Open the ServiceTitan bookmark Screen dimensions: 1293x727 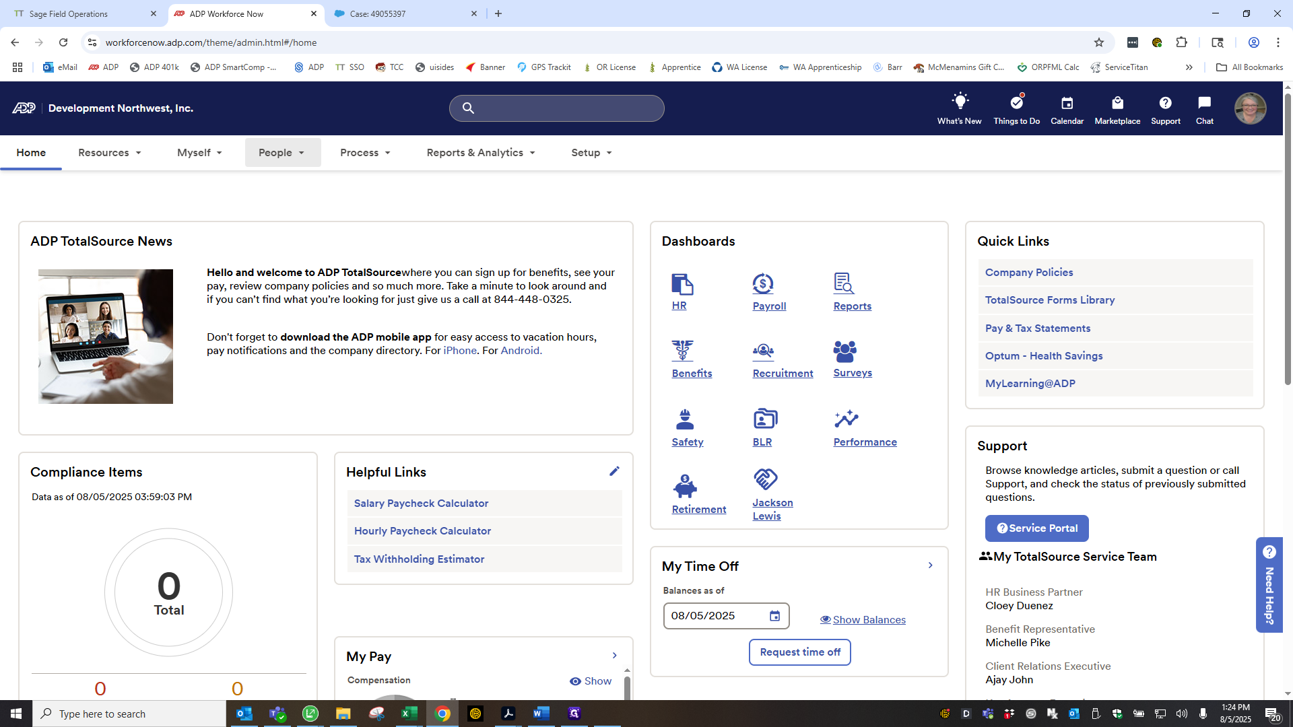coord(1119,67)
